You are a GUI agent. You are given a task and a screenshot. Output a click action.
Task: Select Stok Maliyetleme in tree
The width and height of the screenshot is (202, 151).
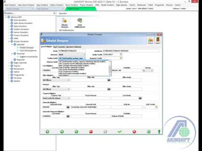tap(28, 51)
